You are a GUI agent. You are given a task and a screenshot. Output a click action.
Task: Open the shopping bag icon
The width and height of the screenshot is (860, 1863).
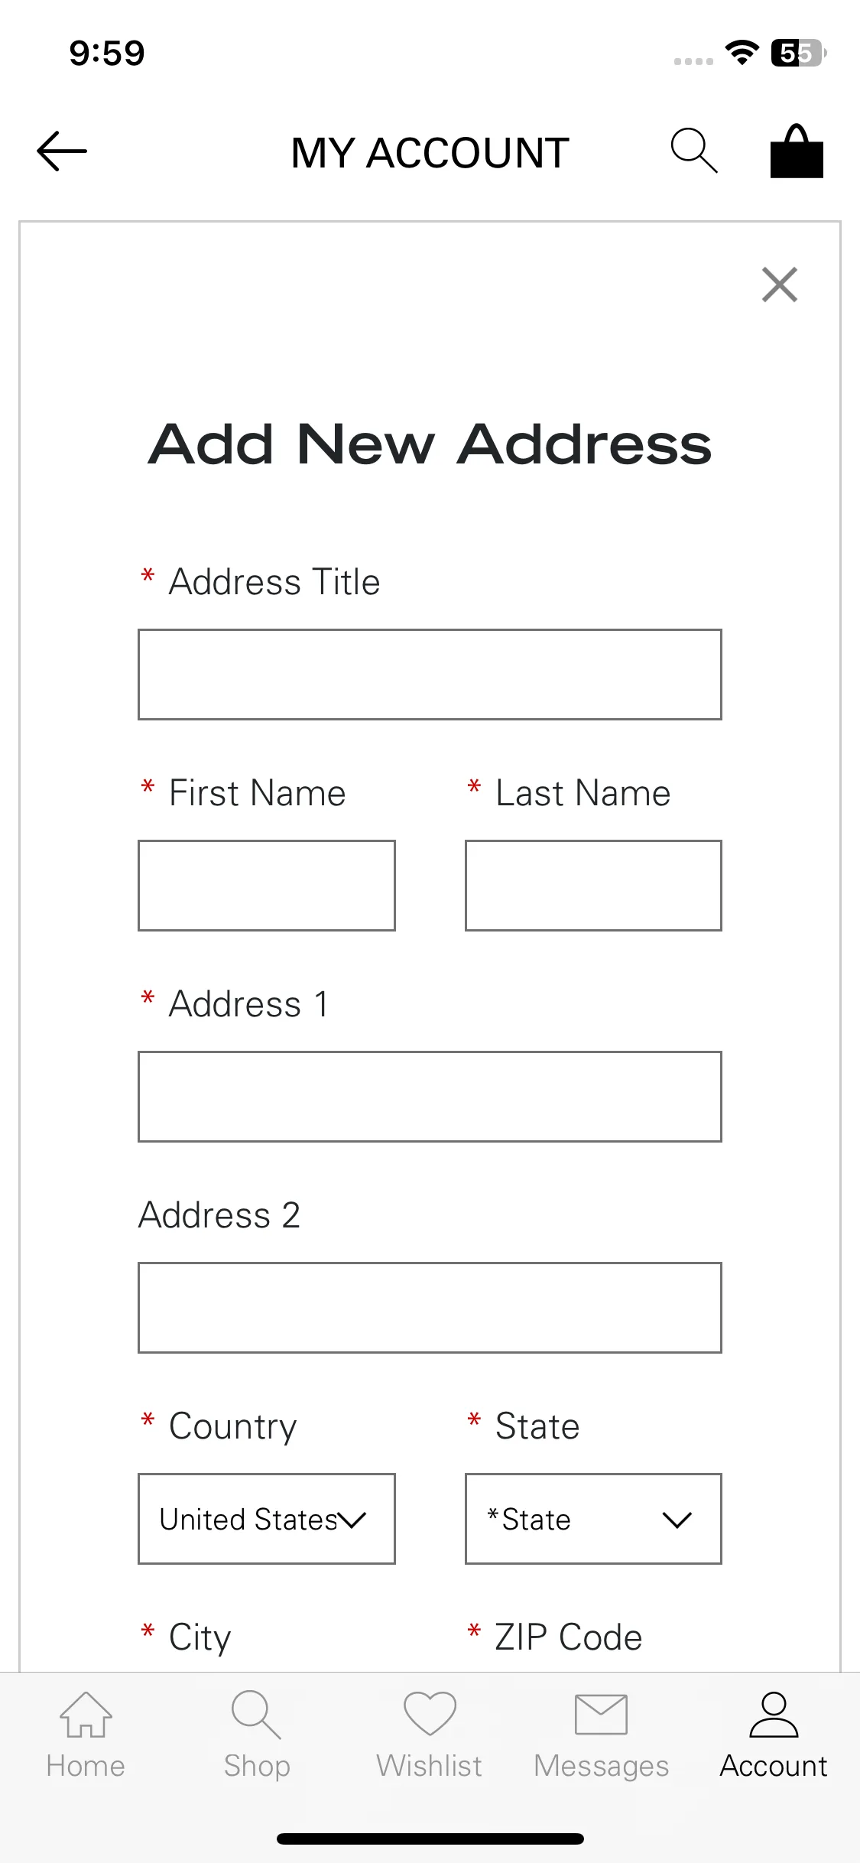[x=797, y=151]
